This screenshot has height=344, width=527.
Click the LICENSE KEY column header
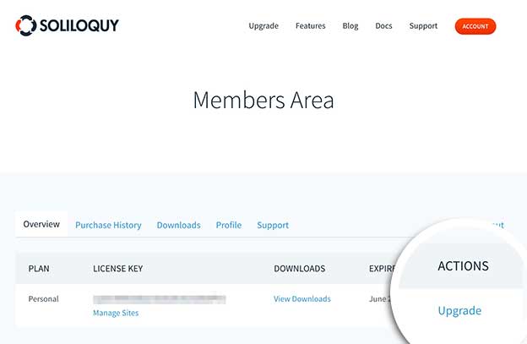pyautogui.click(x=118, y=268)
